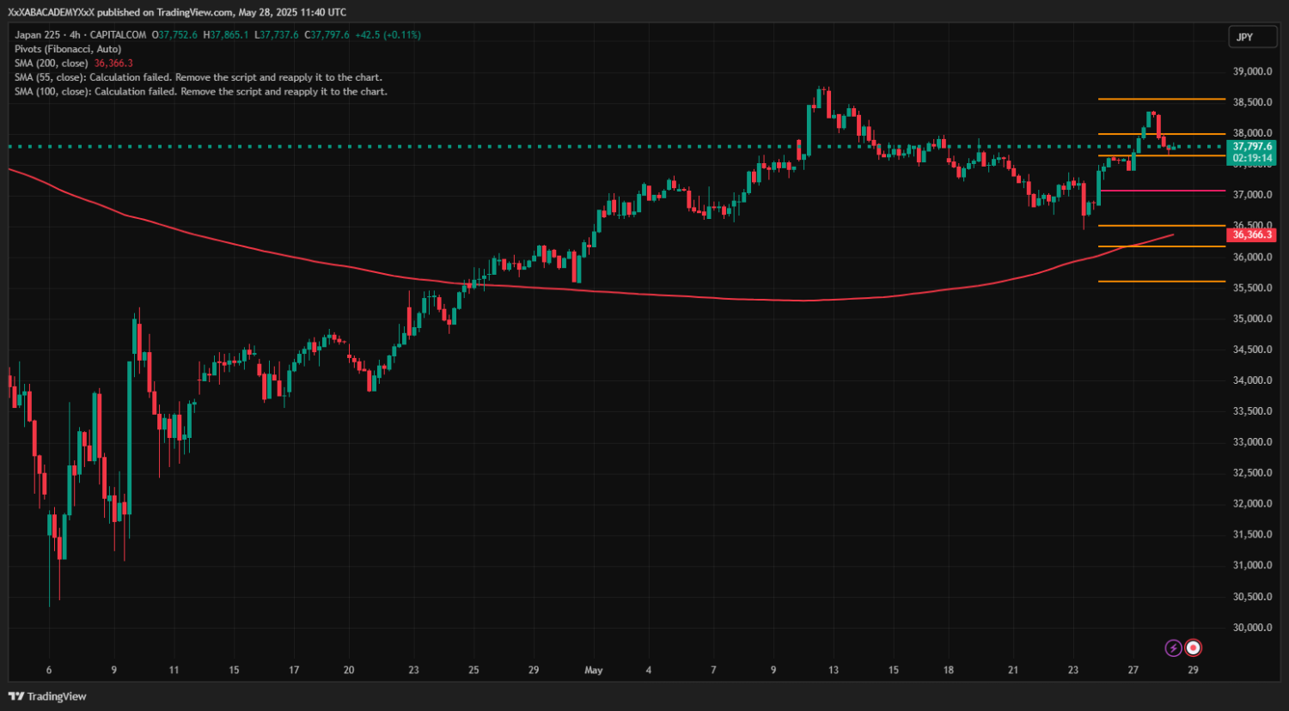The height and width of the screenshot is (711, 1289).
Task: Click the SMA (200, close) indicator legend
Action: pyautogui.click(x=52, y=64)
